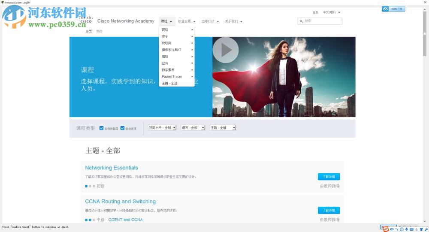Click the scrollbar down arrow

(425, 221)
